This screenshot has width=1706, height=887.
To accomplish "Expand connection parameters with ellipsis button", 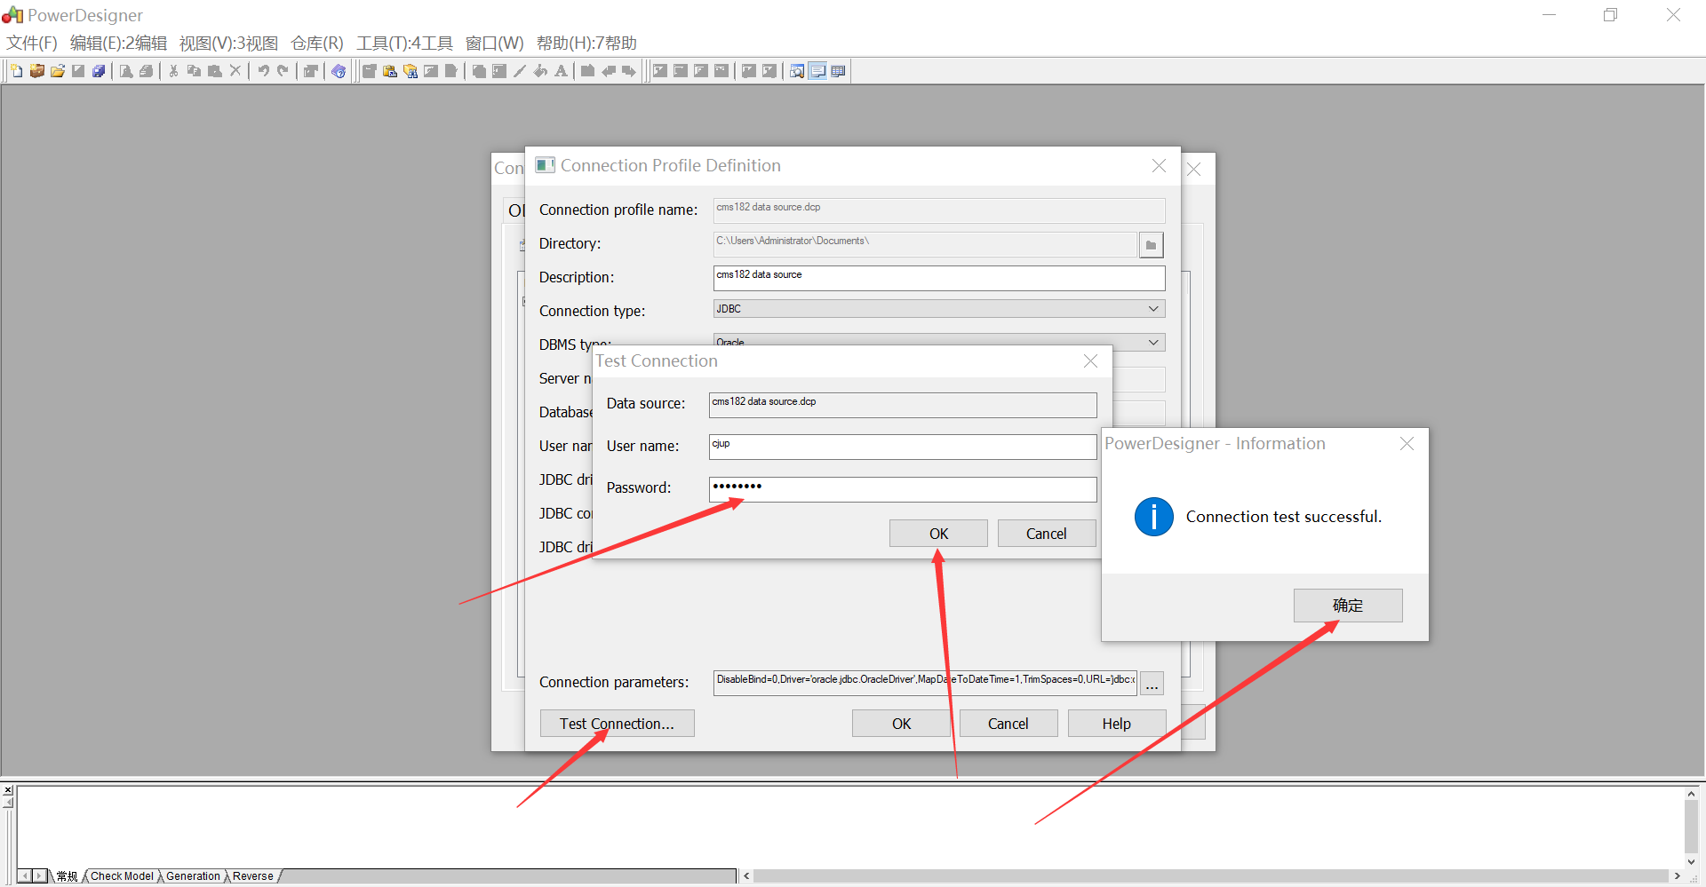I will point(1152,683).
